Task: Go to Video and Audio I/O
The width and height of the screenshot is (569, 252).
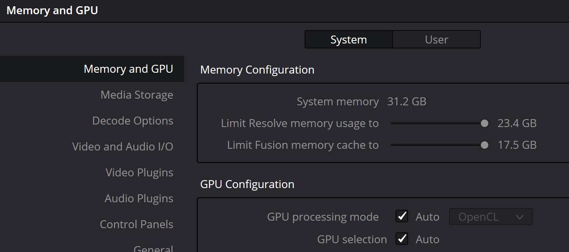Action: [122, 147]
